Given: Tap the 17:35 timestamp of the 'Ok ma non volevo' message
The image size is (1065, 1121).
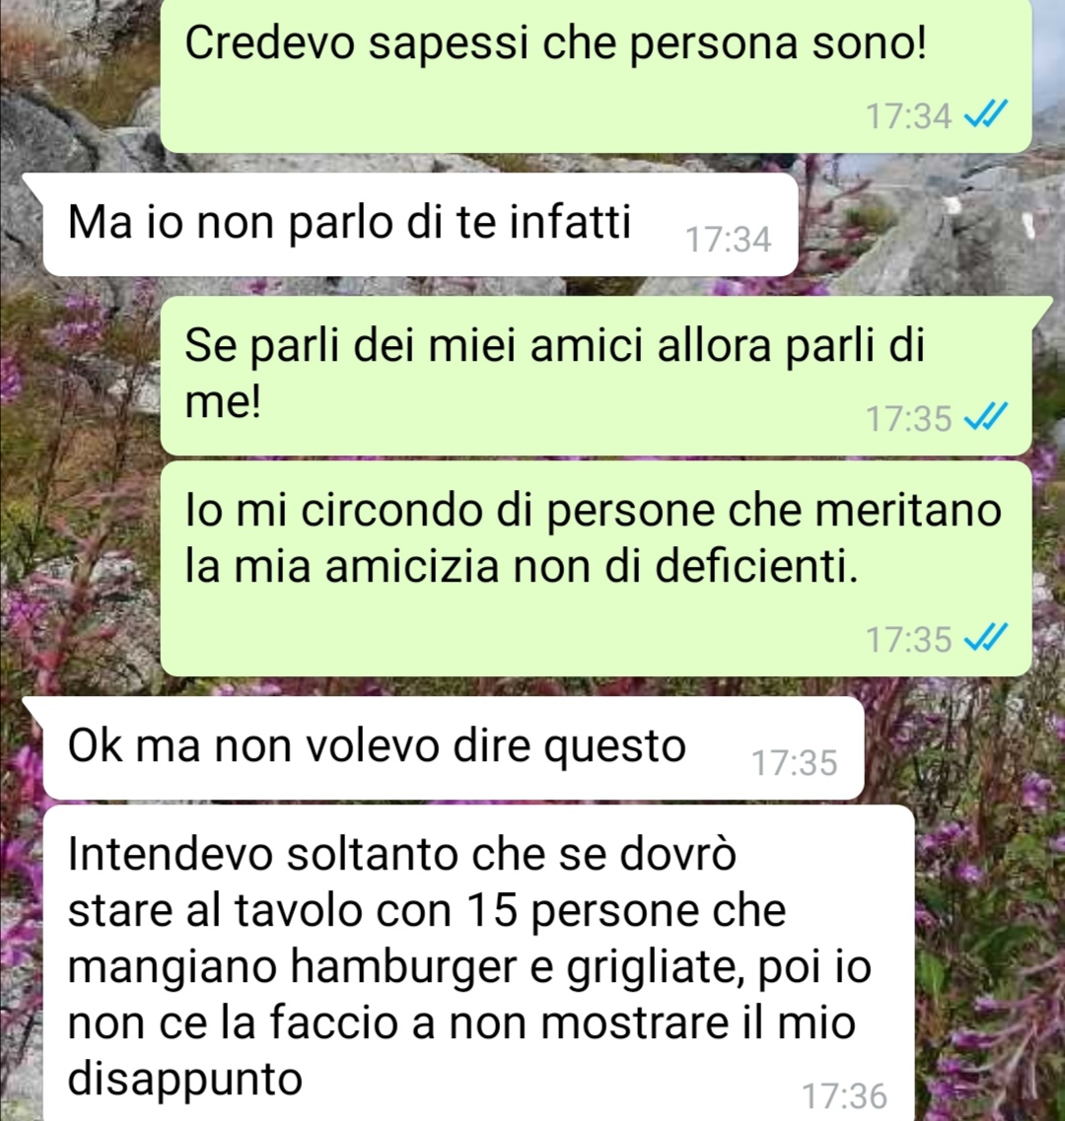Looking at the screenshot, I should point(794,763).
